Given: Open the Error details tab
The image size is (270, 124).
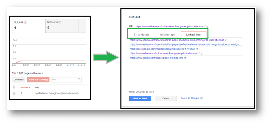Looking at the screenshot, I should pyautogui.click(x=142, y=34).
